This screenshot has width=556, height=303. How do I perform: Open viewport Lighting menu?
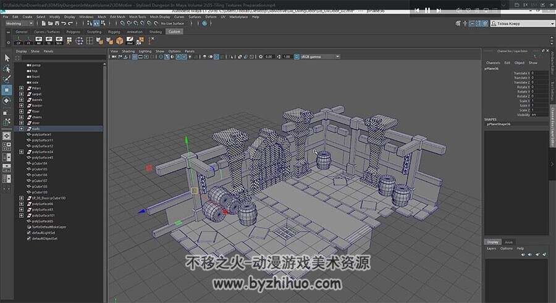click(x=145, y=51)
